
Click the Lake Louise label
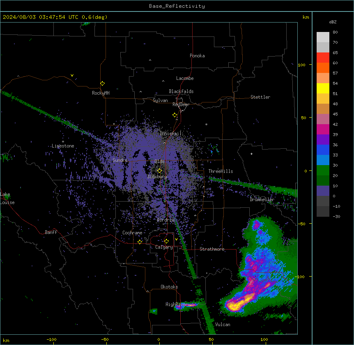tap(7, 198)
